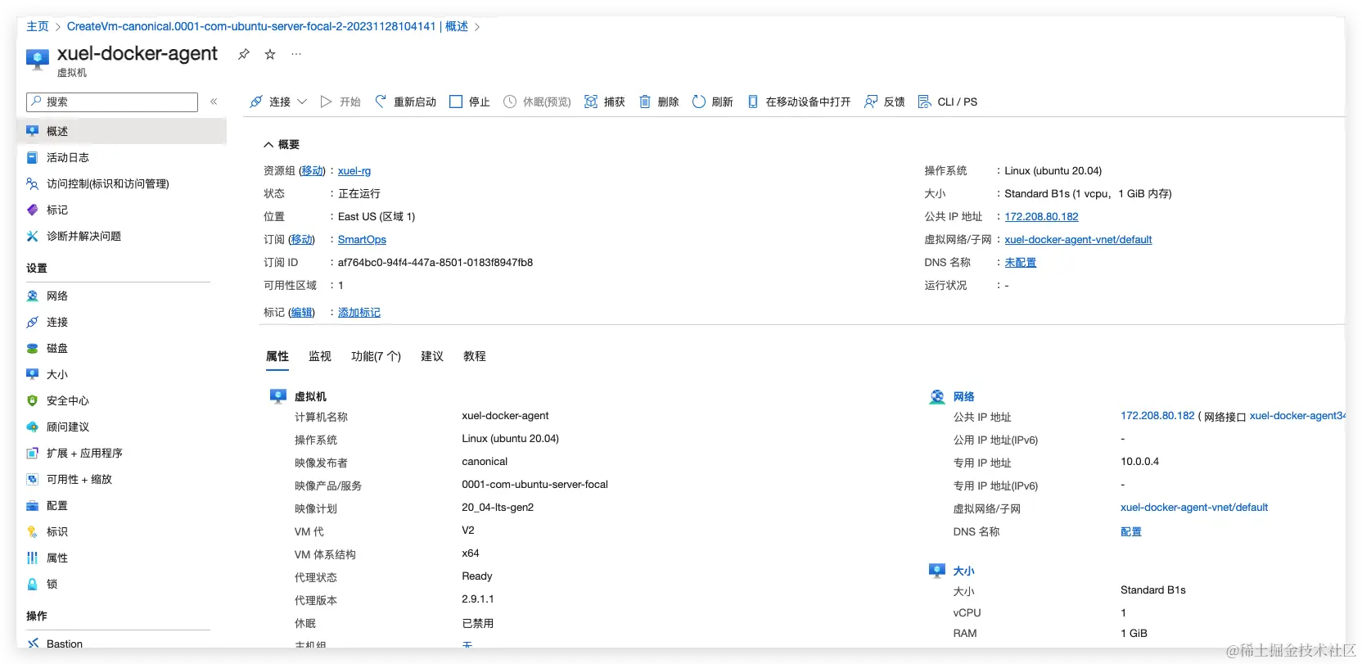Click the 添加标记 link
This screenshot has width=1362, height=664.
(359, 312)
